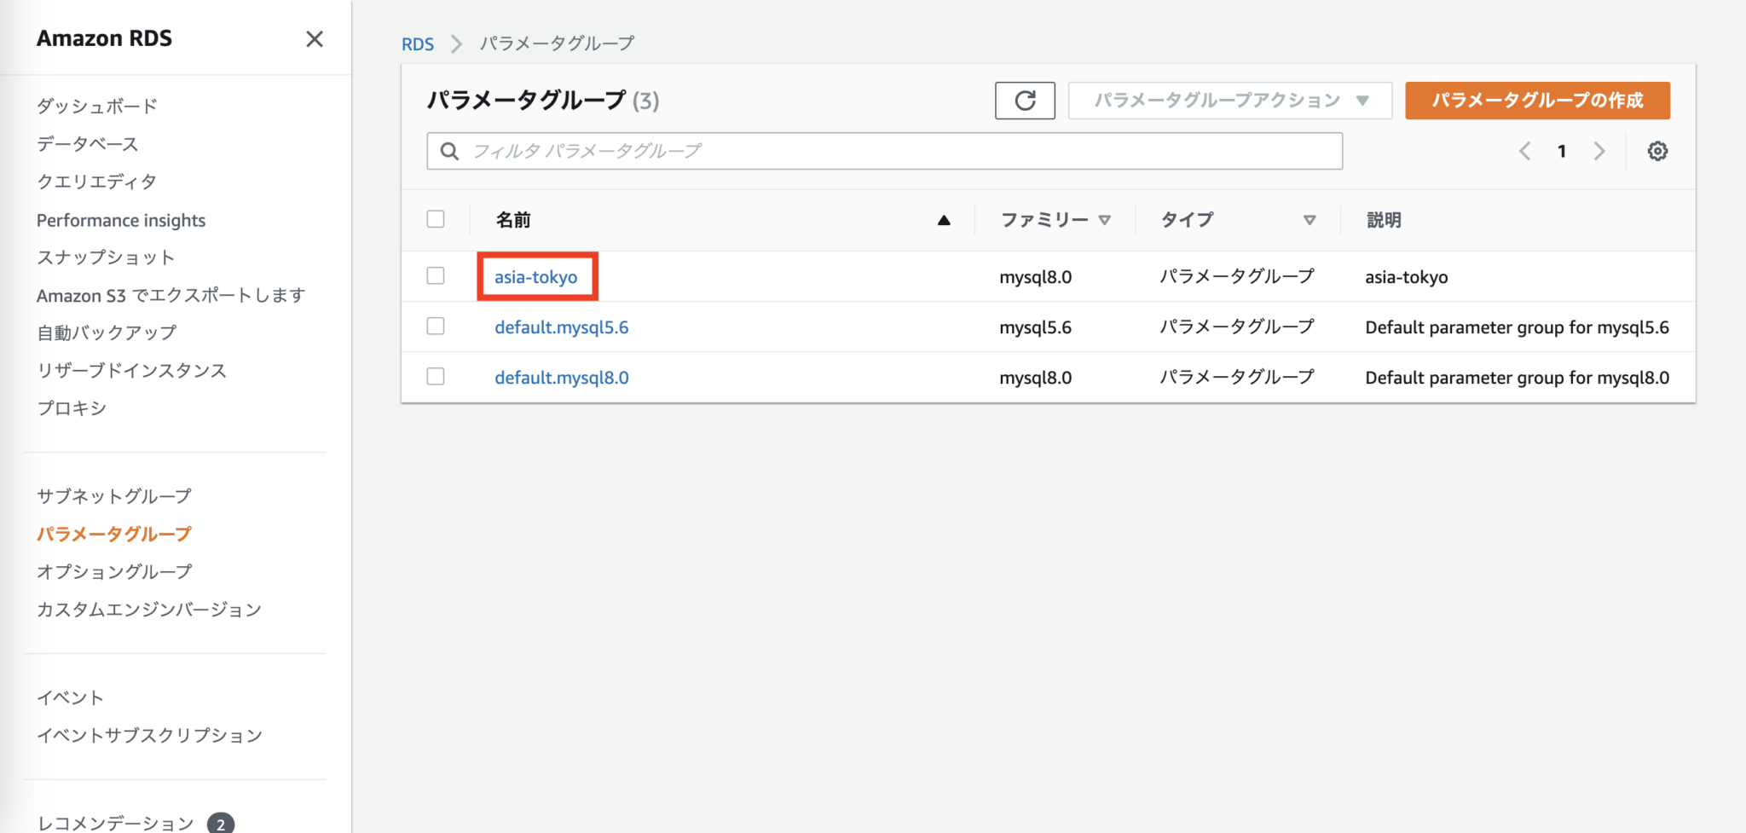
Task: Open the ファミリー column filter dropdown
Action: coord(1106,219)
